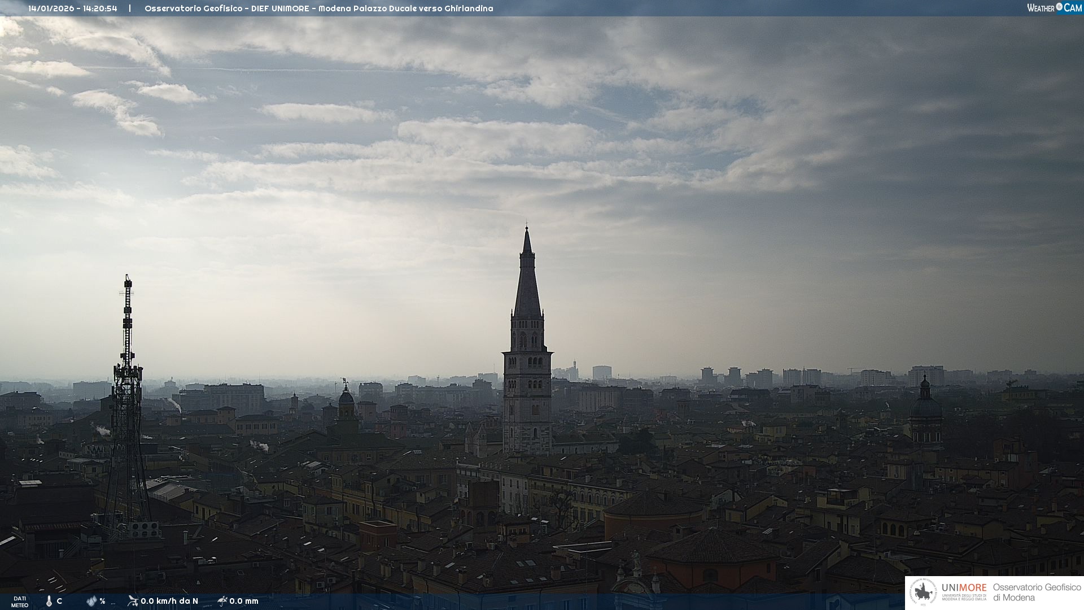This screenshot has width=1084, height=610.
Task: Click the 0.0 km/h da N wind reading
Action: 169,601
